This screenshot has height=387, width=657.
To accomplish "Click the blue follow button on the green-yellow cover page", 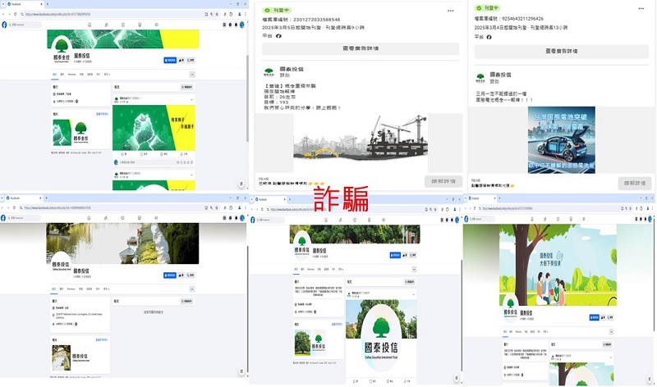I will [x=170, y=60].
